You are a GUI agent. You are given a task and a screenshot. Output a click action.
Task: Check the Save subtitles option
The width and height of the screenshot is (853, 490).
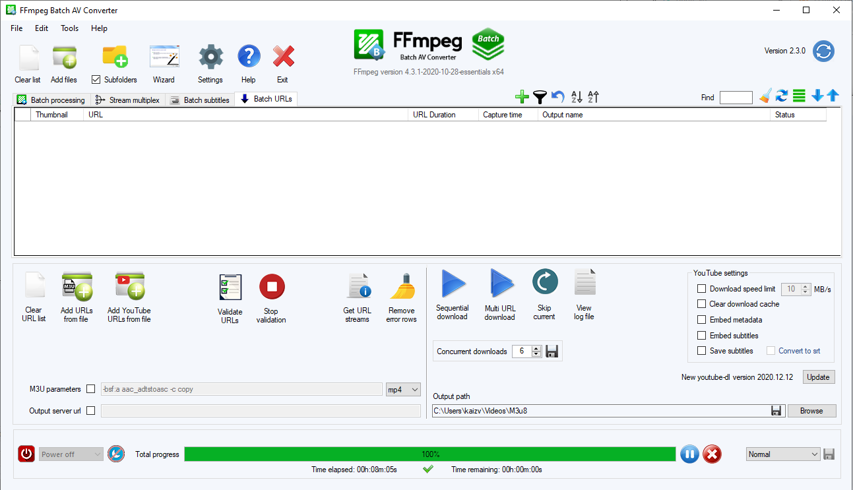(x=702, y=351)
